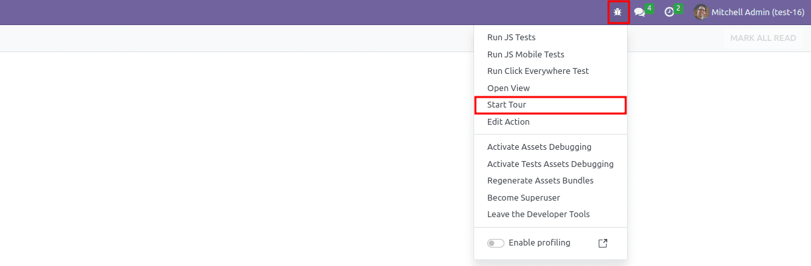Click Mitchell Admin avatar picture
Viewport: 811px width, 266px height.
[702, 12]
